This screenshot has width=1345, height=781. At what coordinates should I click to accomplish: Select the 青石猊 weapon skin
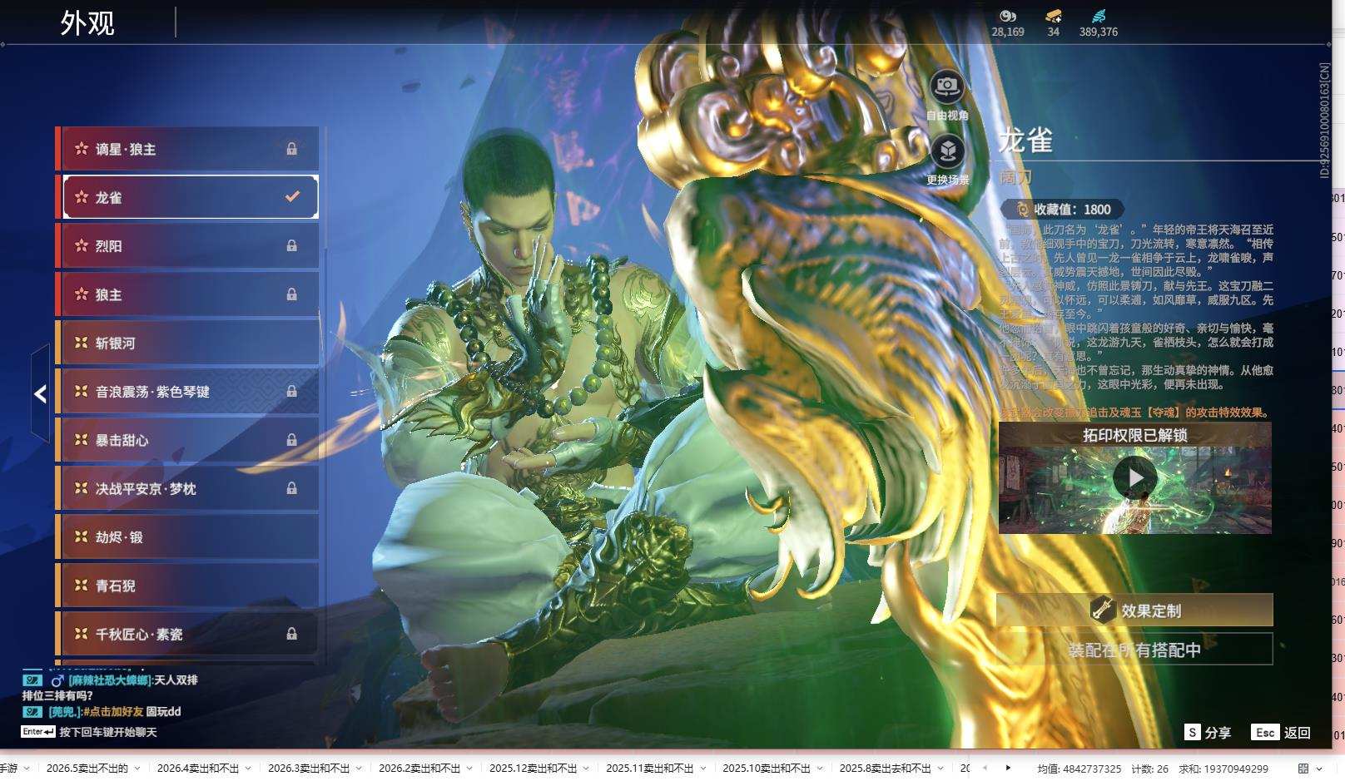(188, 586)
